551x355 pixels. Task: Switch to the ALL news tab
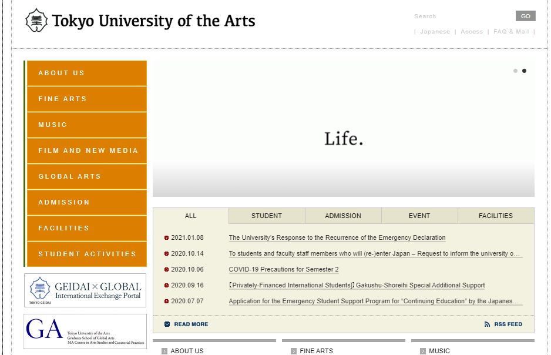tap(191, 216)
